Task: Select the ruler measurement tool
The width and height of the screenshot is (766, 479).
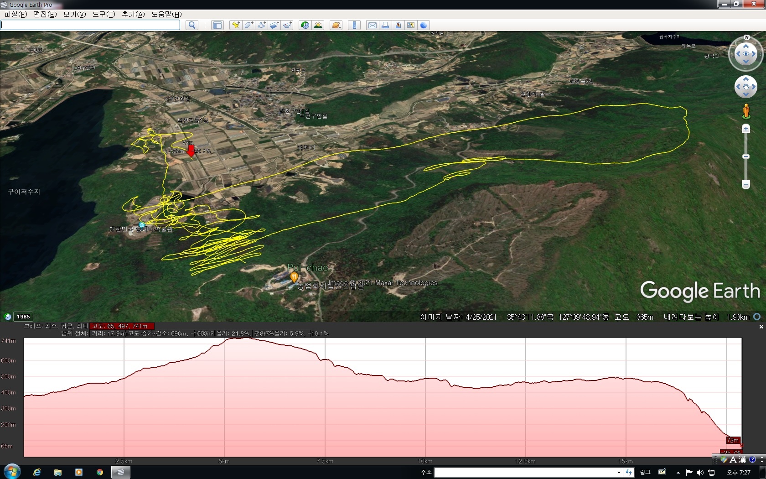Action: 354,25
